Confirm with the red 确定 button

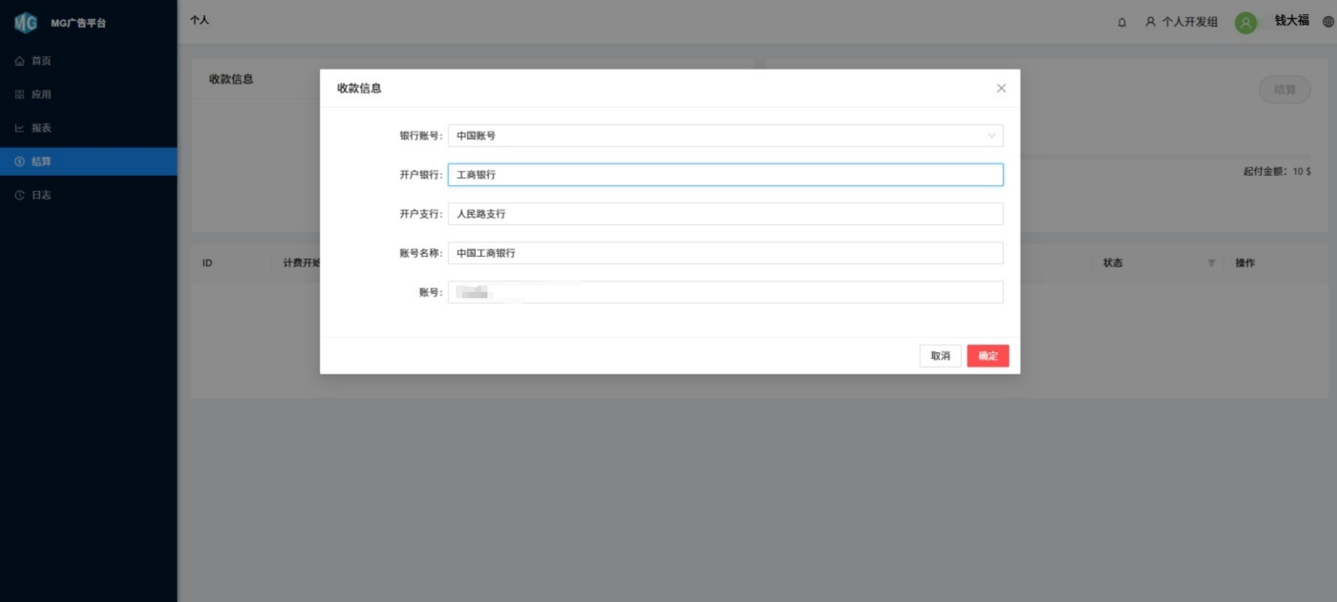pos(988,356)
